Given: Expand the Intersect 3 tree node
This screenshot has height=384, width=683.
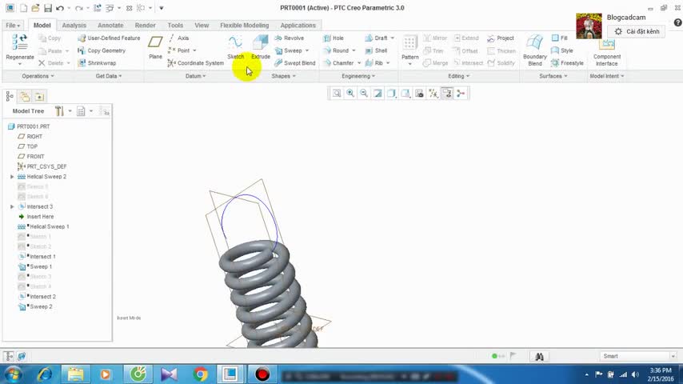Looking at the screenshot, I should click(12, 206).
